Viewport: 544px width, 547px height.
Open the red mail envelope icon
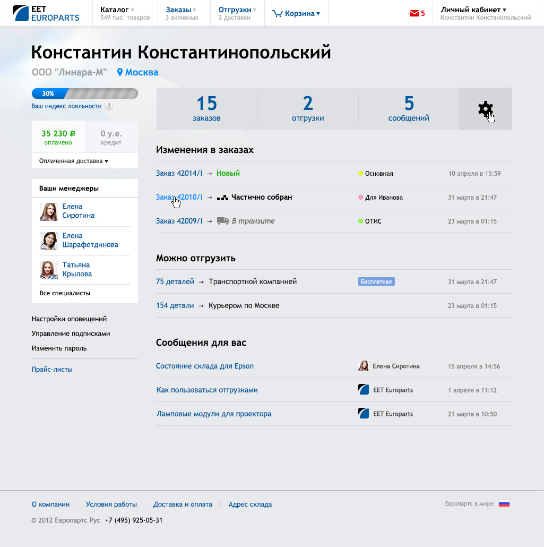[x=414, y=14]
